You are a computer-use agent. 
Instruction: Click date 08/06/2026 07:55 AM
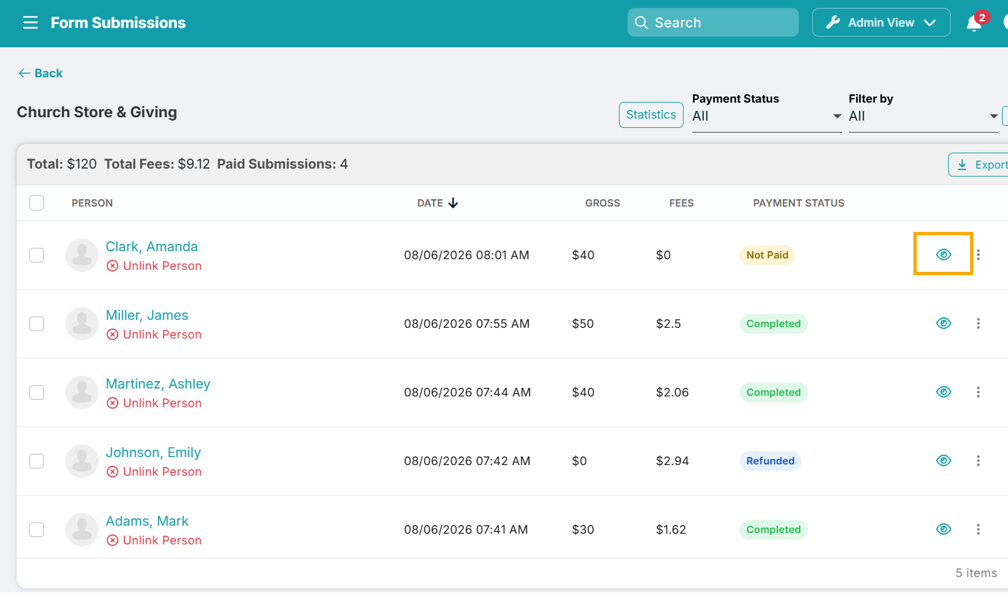click(466, 324)
